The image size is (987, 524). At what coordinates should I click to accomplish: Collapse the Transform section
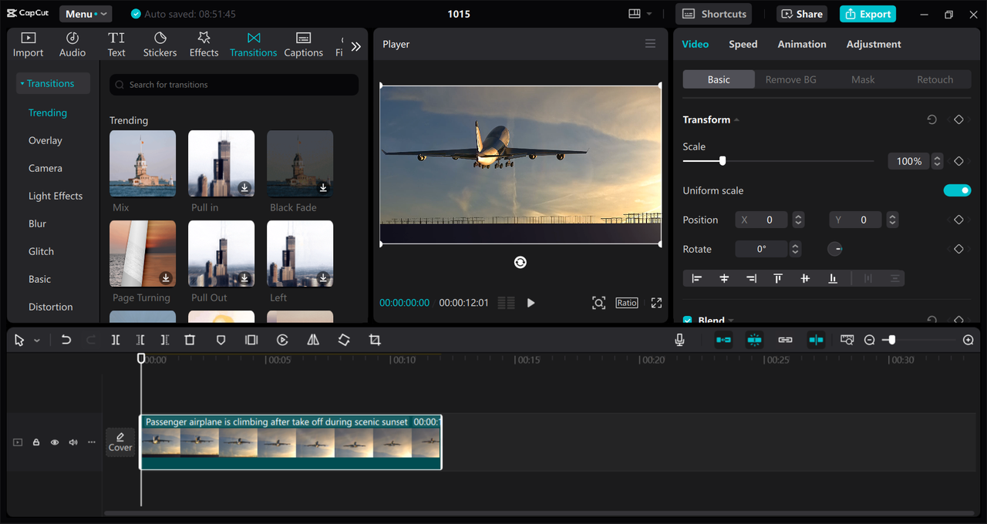[736, 119]
